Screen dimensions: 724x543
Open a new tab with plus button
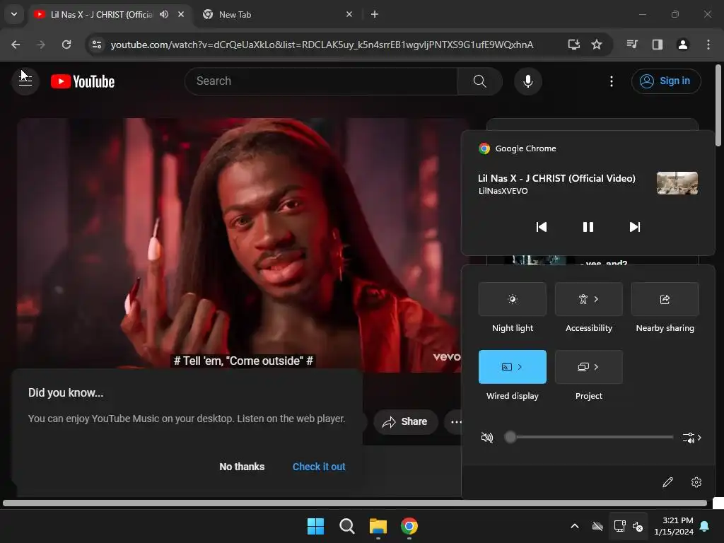pos(375,14)
